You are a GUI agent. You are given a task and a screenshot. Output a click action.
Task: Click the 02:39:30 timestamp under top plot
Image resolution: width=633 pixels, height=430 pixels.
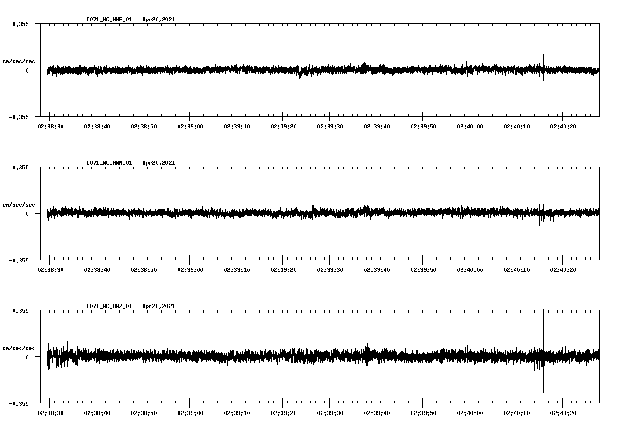click(330, 126)
